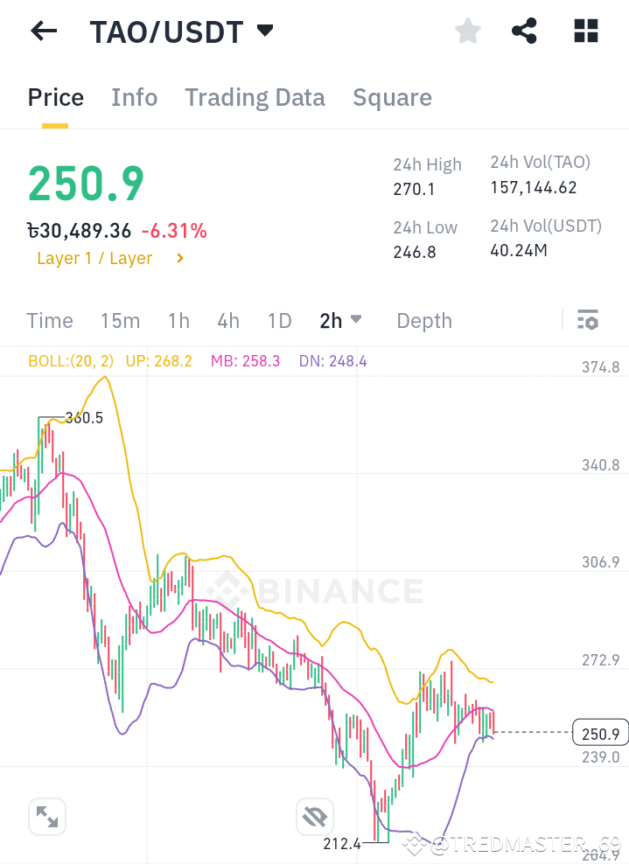Image resolution: width=629 pixels, height=864 pixels.
Task: Switch to the Trading Data tab
Action: pos(255,97)
